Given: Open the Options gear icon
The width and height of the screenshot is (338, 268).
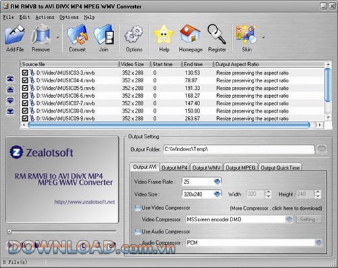Looking at the screenshot, I should coord(134,34).
